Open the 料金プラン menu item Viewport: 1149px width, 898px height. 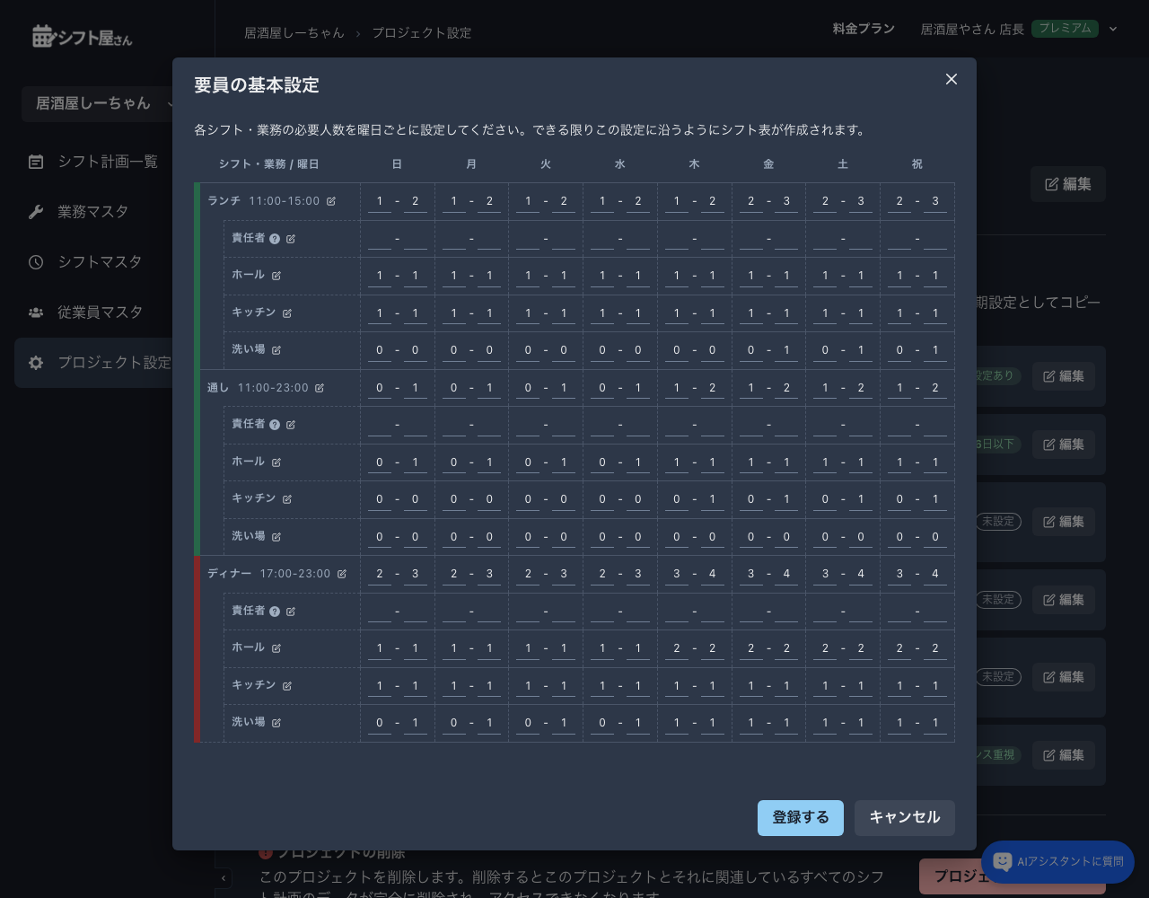coord(864,28)
